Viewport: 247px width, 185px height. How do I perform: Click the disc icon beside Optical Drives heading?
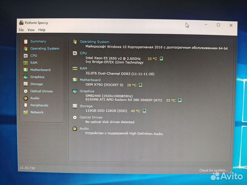75,118
